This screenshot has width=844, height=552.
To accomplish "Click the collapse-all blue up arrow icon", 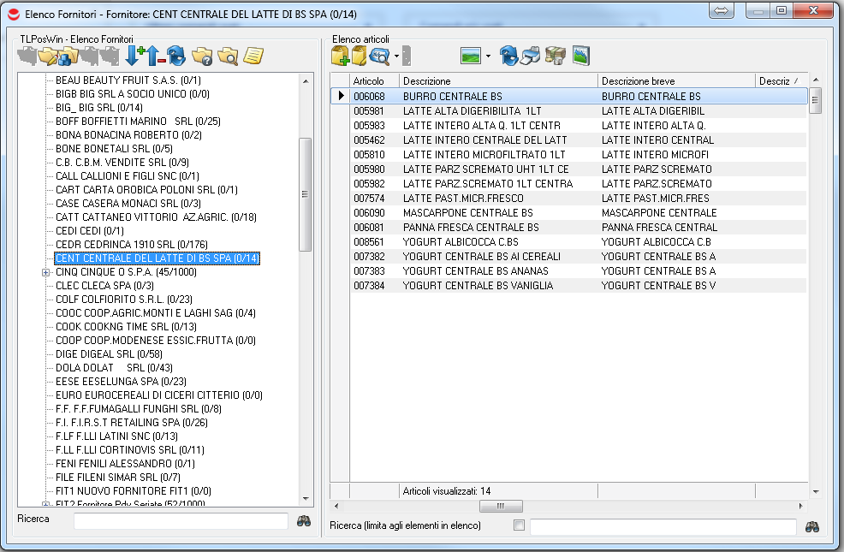I will [x=155, y=56].
